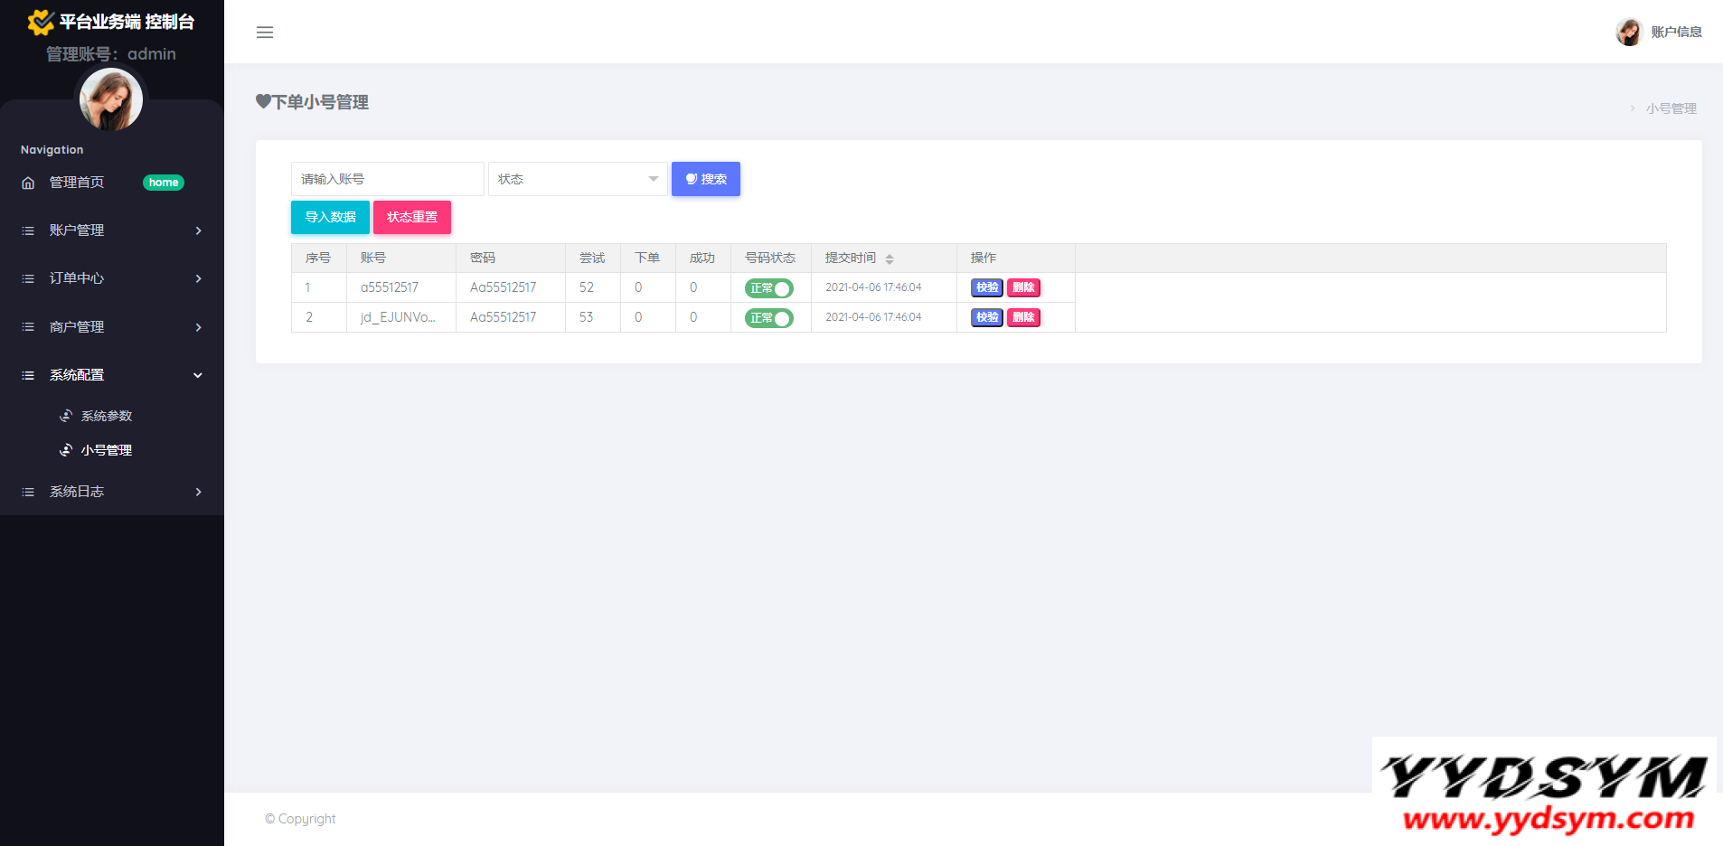Toggle the 正常 status switch in row 2

click(768, 318)
